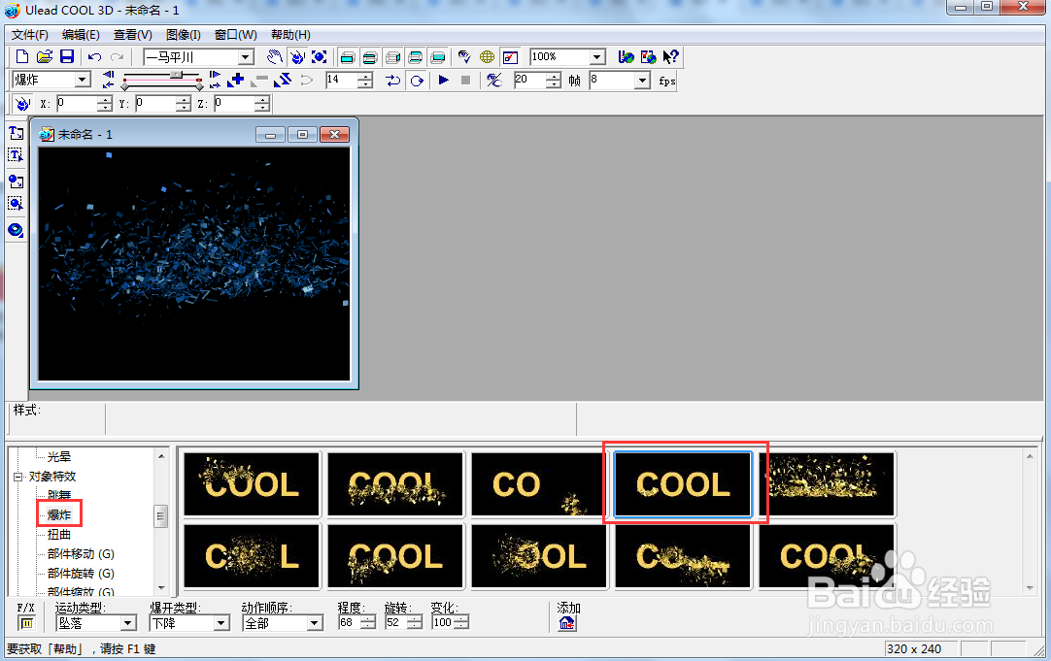Open the 查看(V) menu
The width and height of the screenshot is (1051, 661).
(133, 35)
